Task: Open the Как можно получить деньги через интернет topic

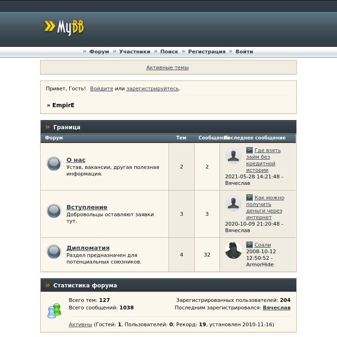Action: [265, 207]
